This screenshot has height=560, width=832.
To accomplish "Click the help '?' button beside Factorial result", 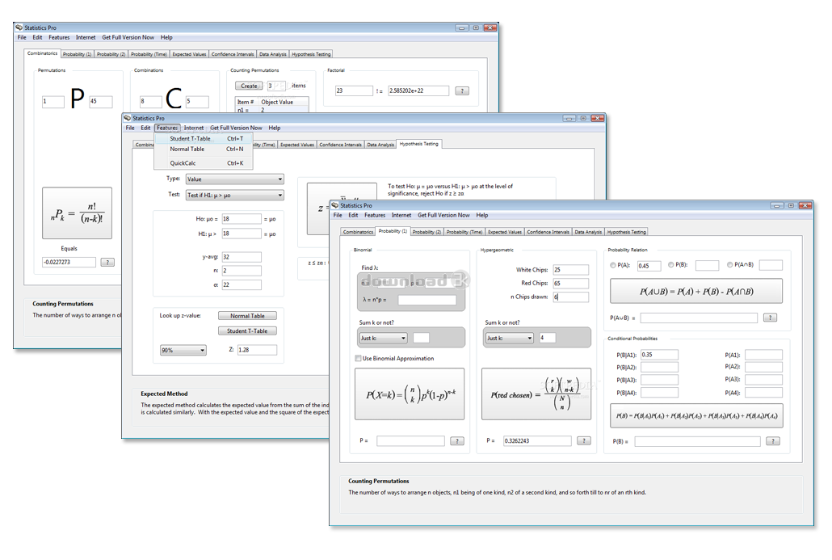I will coord(462,91).
